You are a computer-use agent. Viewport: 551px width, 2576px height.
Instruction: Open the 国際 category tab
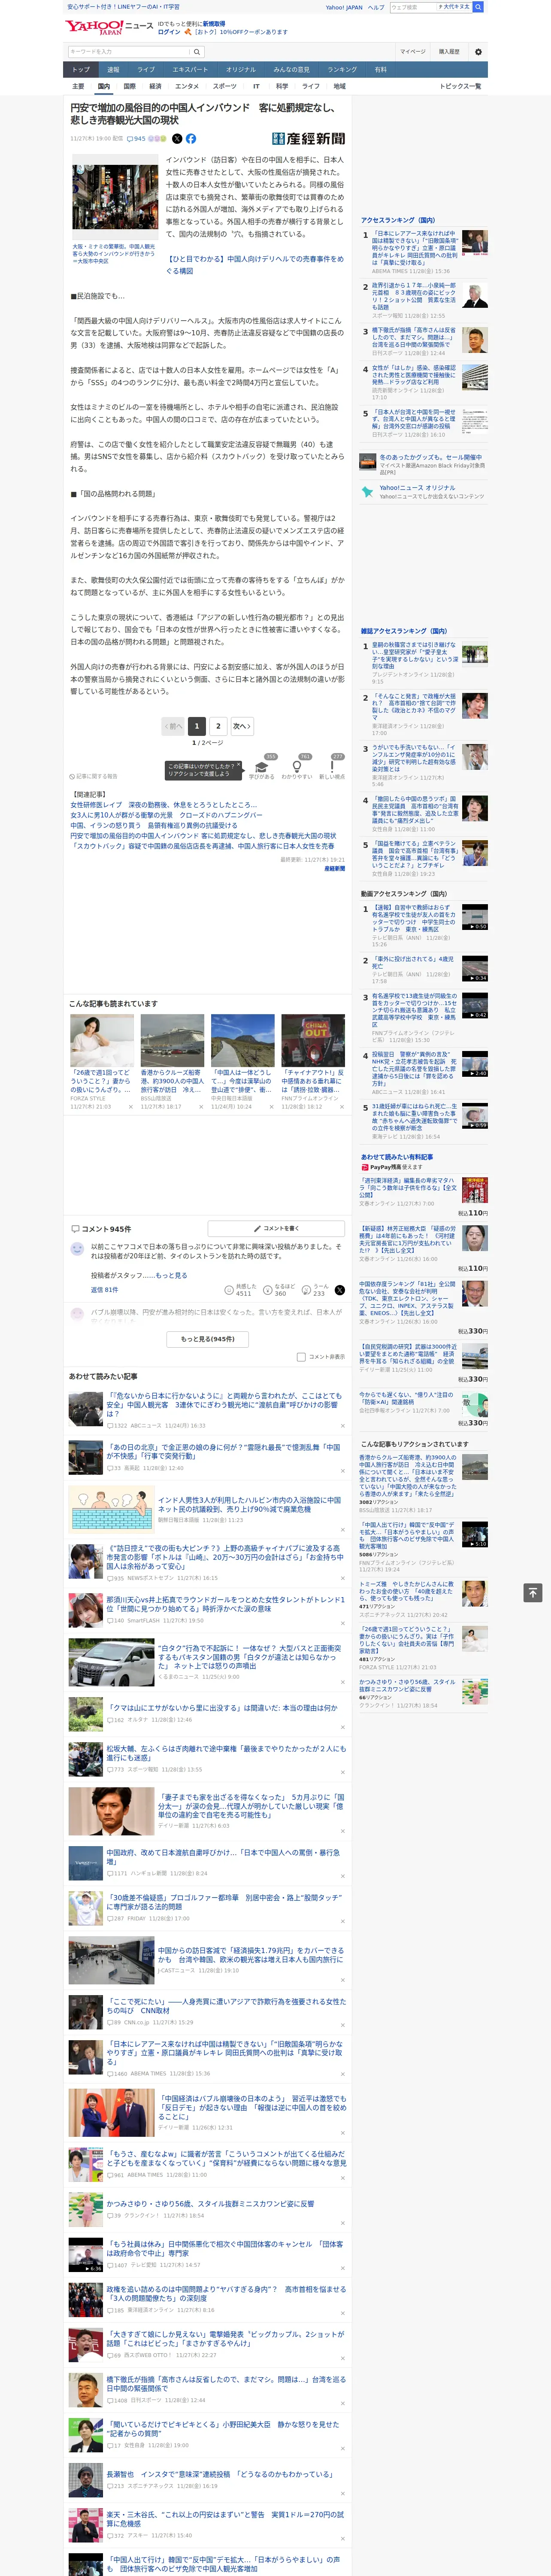click(129, 86)
